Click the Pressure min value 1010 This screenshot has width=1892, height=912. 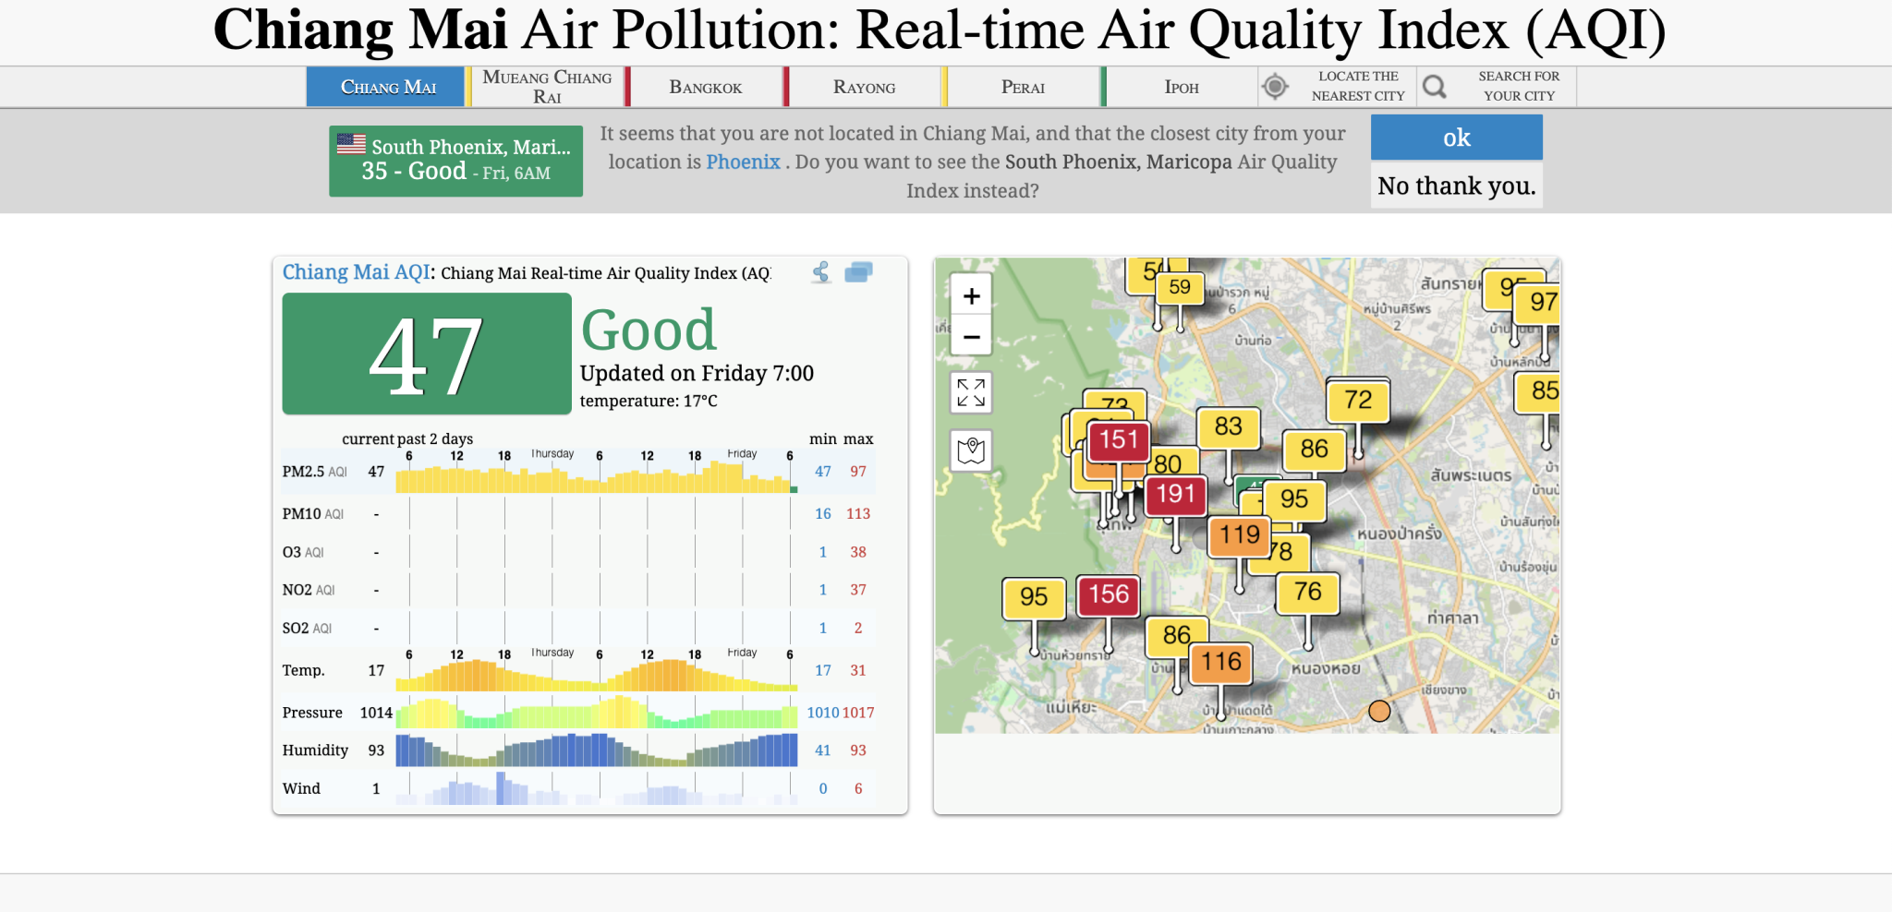click(823, 713)
